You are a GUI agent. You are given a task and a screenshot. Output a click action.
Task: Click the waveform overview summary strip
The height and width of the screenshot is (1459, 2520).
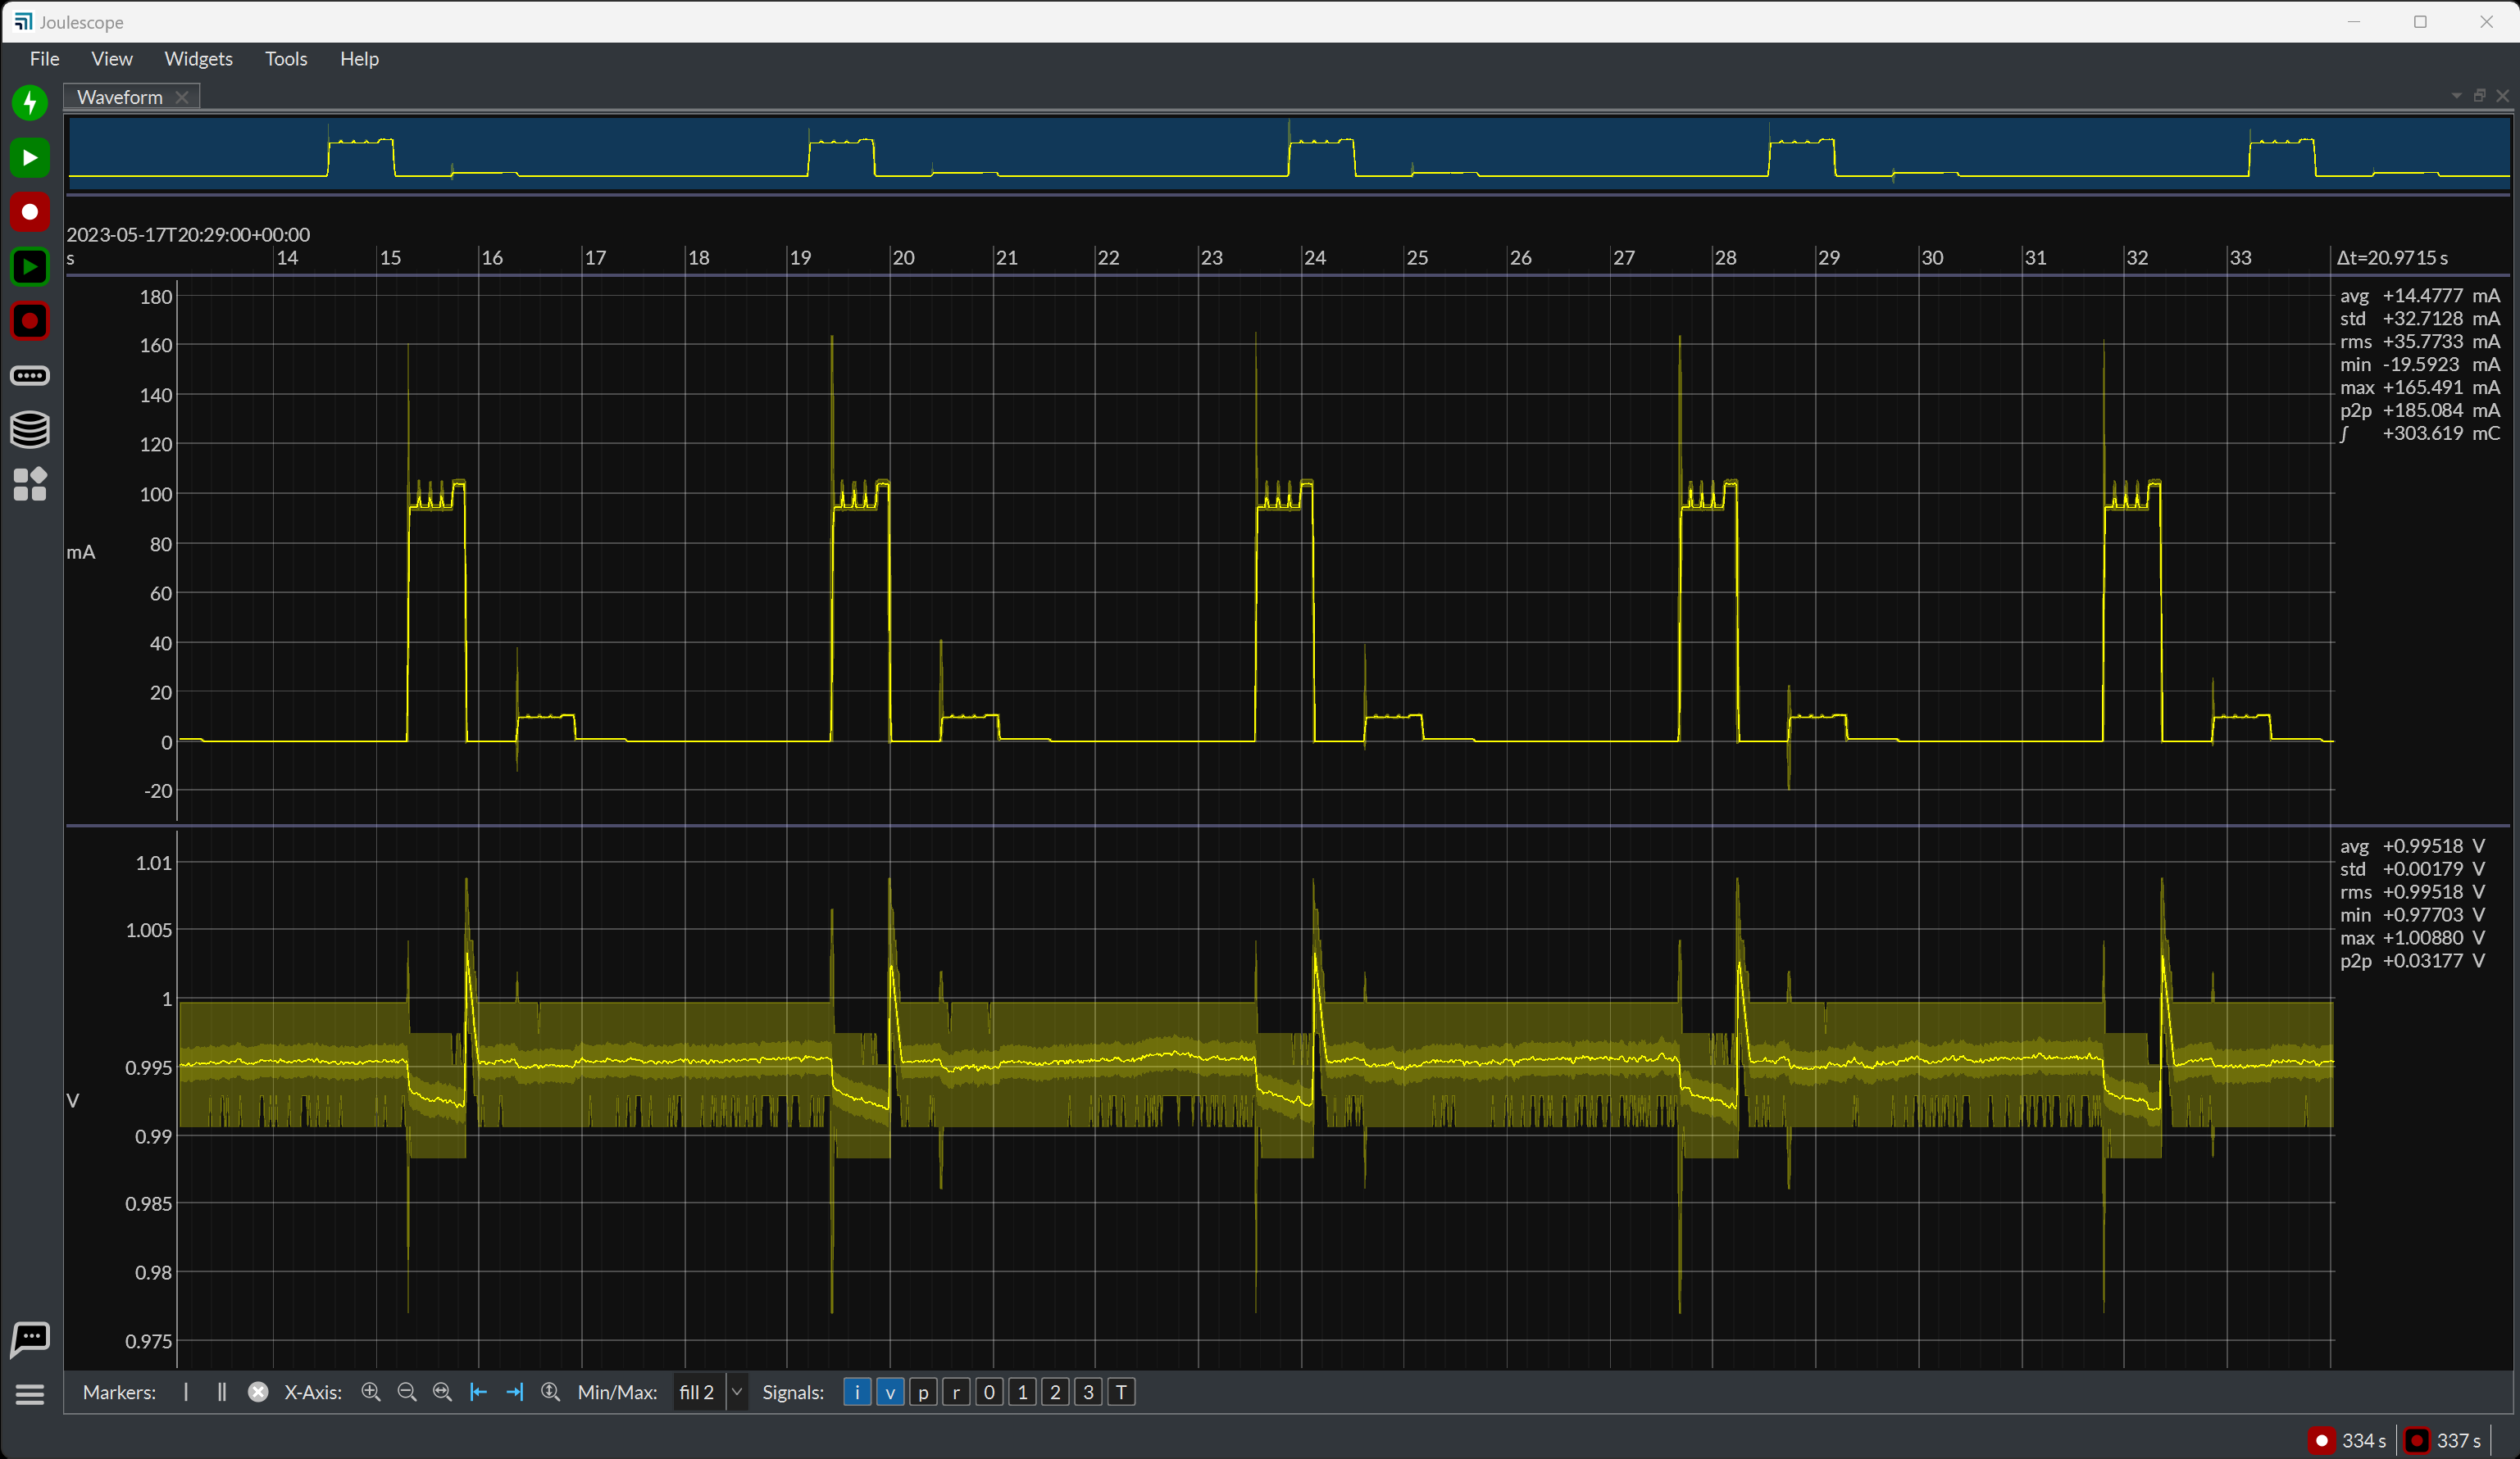(x=1289, y=153)
